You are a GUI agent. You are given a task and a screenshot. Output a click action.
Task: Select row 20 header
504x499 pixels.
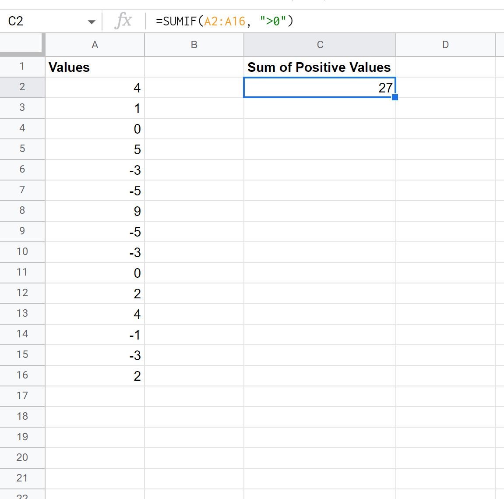tap(22, 458)
